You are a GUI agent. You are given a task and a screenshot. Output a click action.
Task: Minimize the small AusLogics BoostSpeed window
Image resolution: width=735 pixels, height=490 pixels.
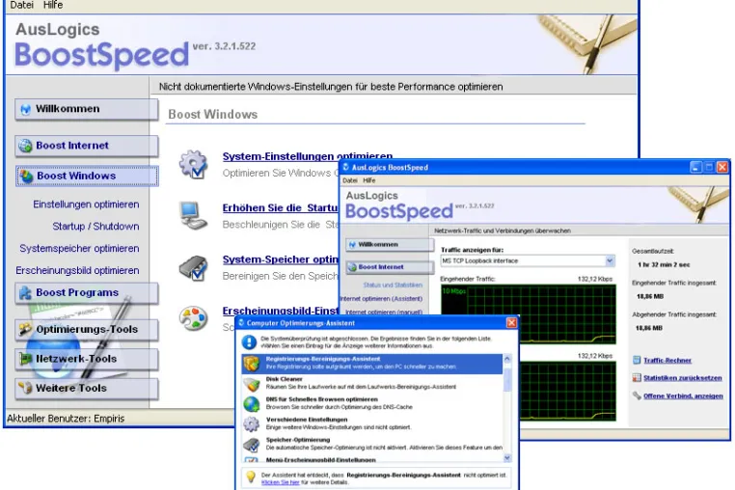695,167
